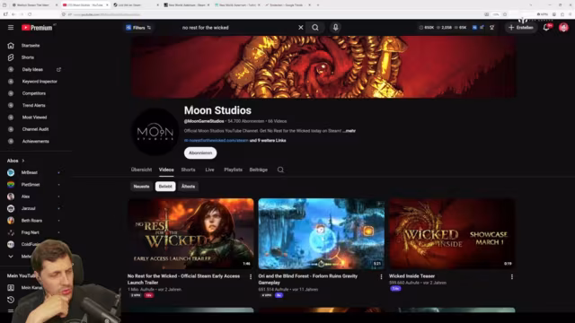The height and width of the screenshot is (323, 575).
Task: Open options for Early Access Launch Trailer
Action: [251, 277]
